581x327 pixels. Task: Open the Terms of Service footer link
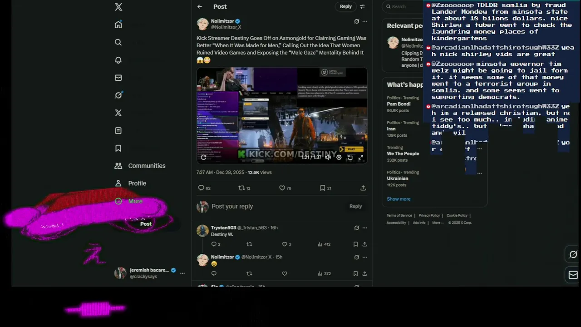point(399,215)
